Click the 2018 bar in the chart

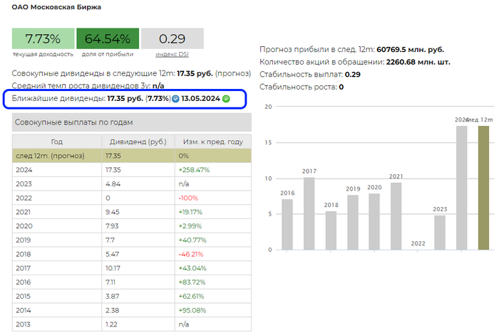coord(331,230)
